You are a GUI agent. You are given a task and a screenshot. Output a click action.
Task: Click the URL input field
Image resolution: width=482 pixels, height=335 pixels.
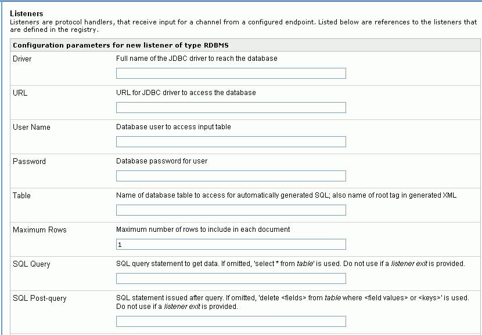[x=230, y=107]
